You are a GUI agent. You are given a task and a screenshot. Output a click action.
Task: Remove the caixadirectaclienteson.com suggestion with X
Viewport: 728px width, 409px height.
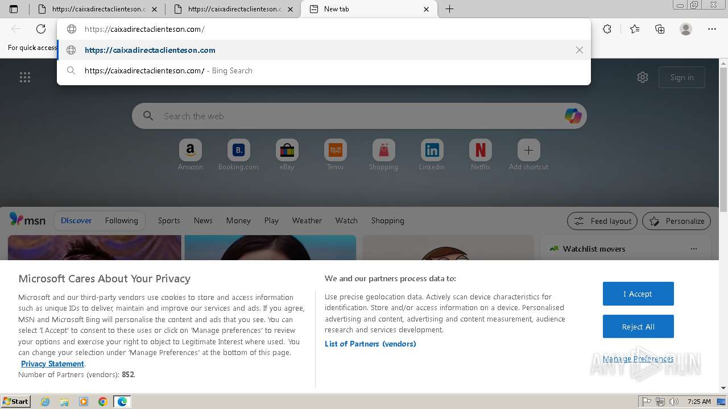click(x=580, y=50)
